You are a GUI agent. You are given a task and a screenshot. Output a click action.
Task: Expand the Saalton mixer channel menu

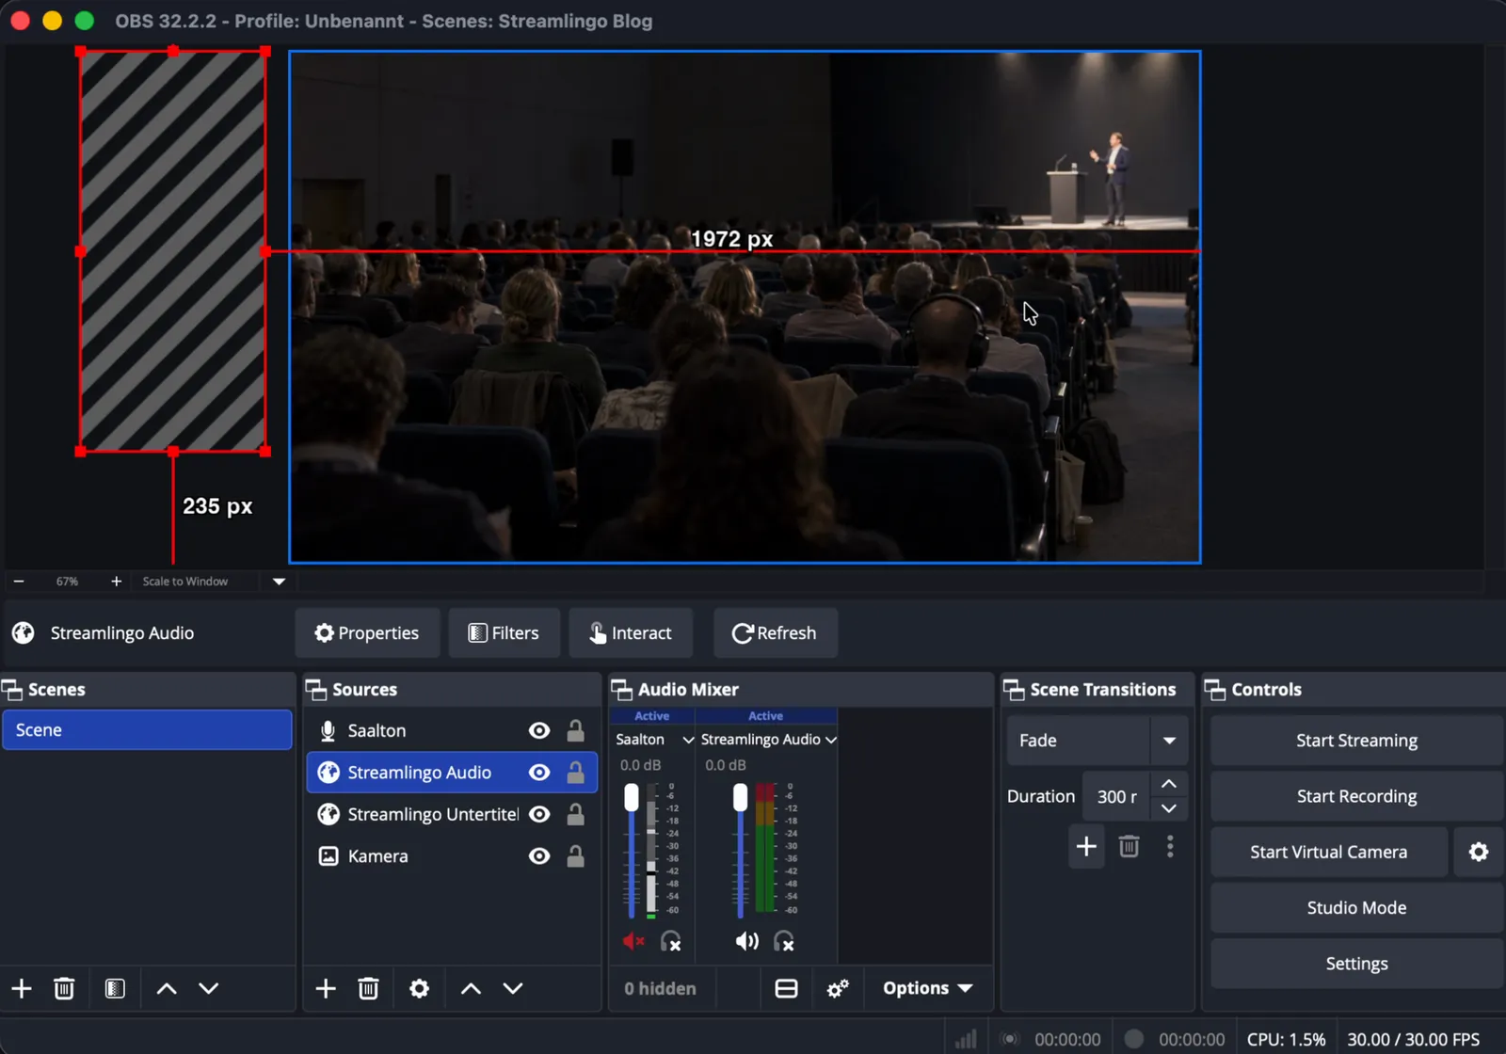click(688, 740)
